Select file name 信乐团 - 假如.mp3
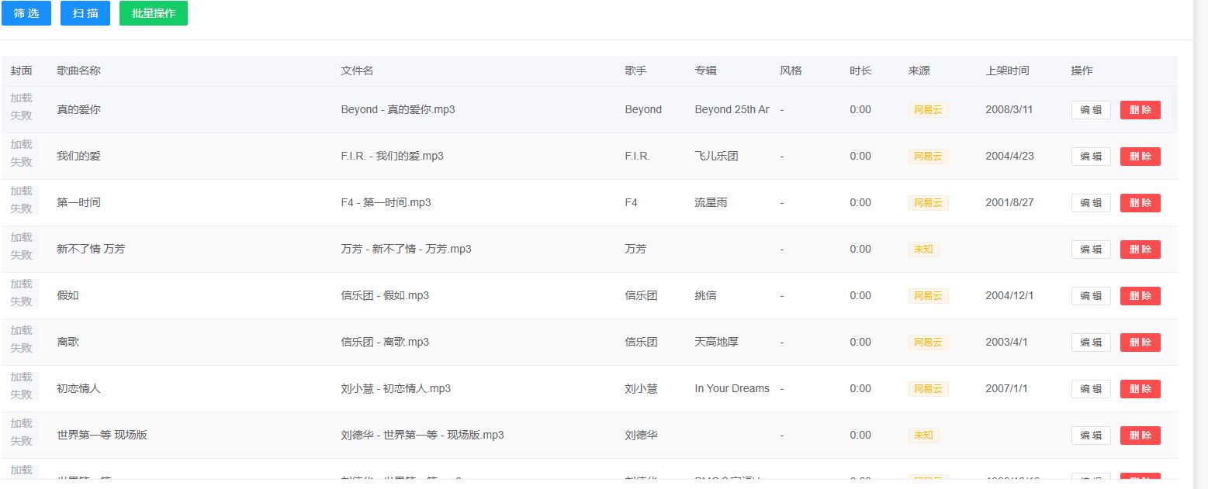Screen dimensions: 1208x489 385,295
